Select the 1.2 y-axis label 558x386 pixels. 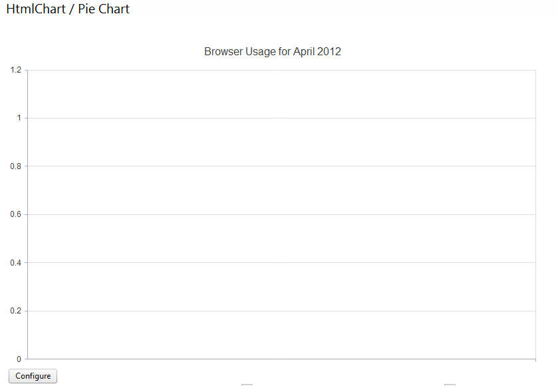16,70
